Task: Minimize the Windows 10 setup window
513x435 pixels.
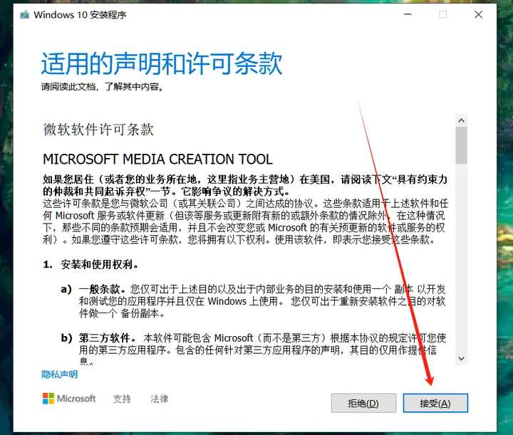Action: click(x=408, y=14)
